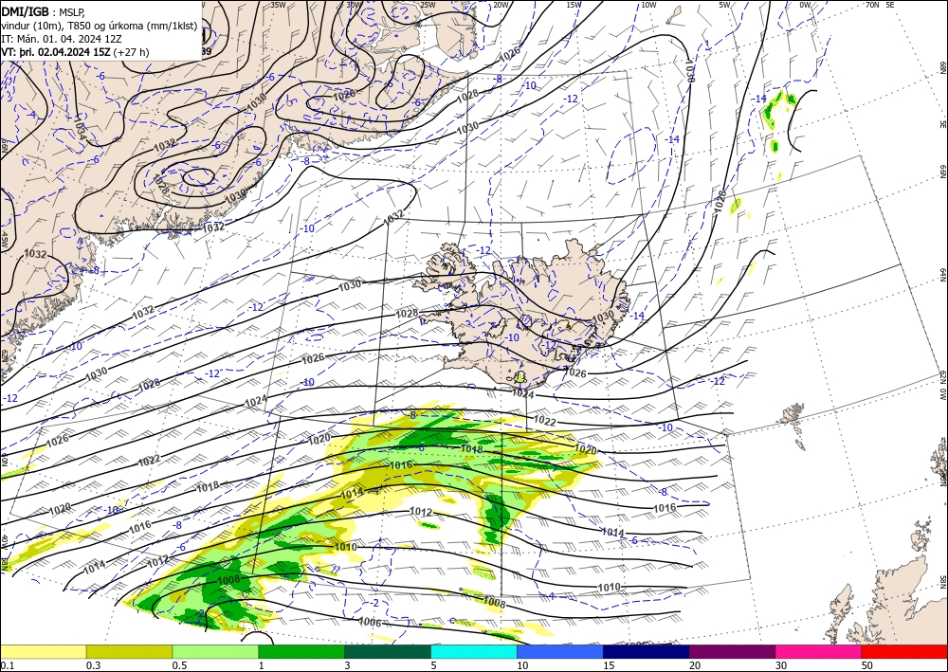Viewport: 948px width, 672px height.
Task: Click the navy 15–20 legend swatch
Action: (647, 651)
